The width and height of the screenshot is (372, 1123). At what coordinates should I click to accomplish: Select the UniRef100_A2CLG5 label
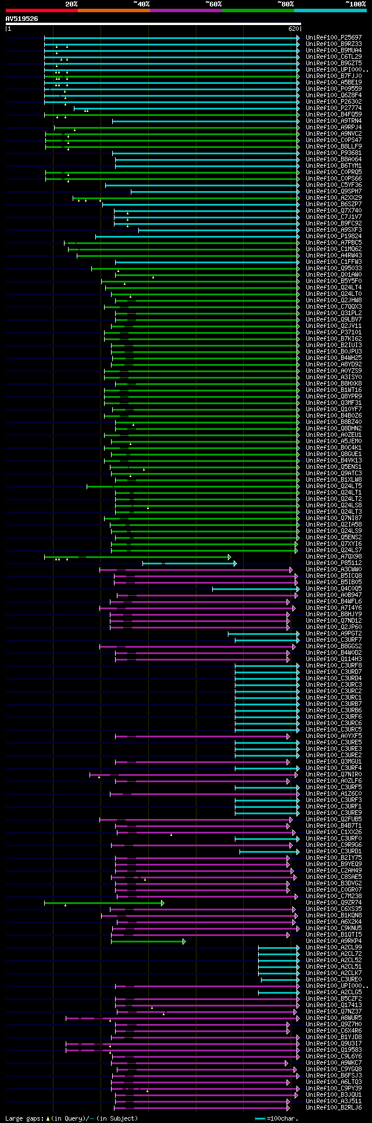point(334,992)
